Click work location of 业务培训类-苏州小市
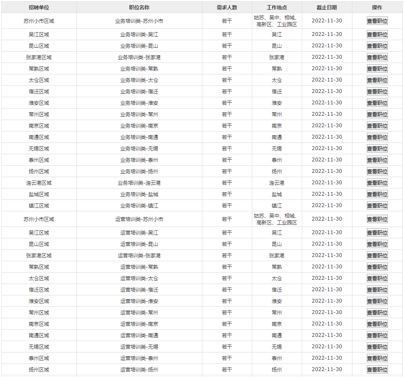 [x=277, y=21]
